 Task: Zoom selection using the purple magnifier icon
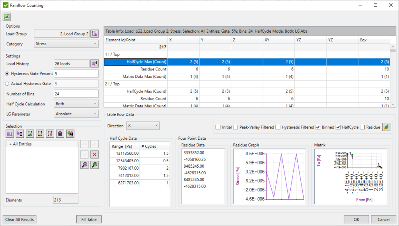click(84, 165)
